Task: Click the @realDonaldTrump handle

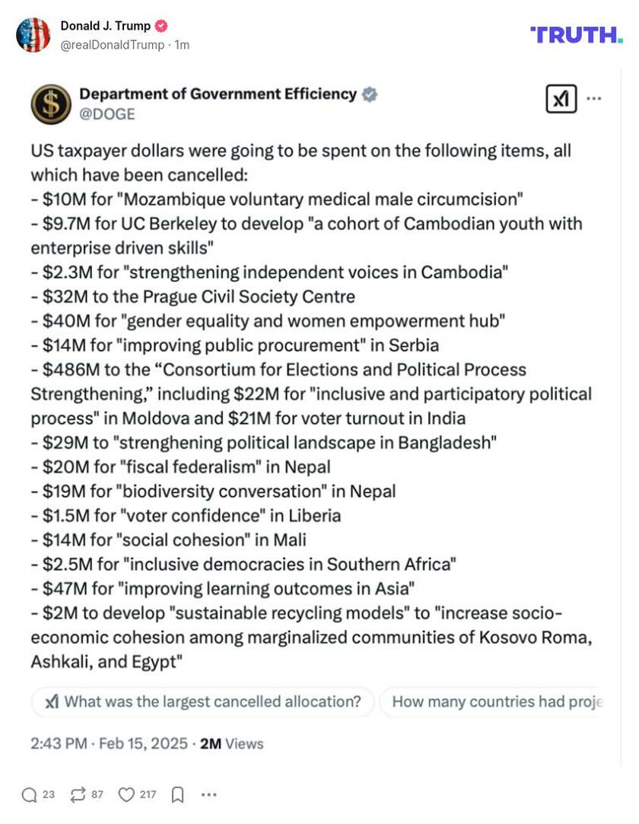Action: (x=114, y=45)
